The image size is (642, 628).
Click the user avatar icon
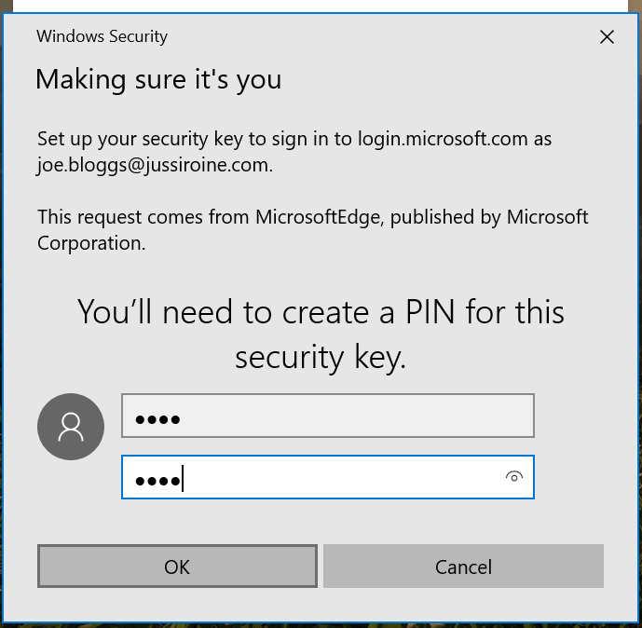71,427
